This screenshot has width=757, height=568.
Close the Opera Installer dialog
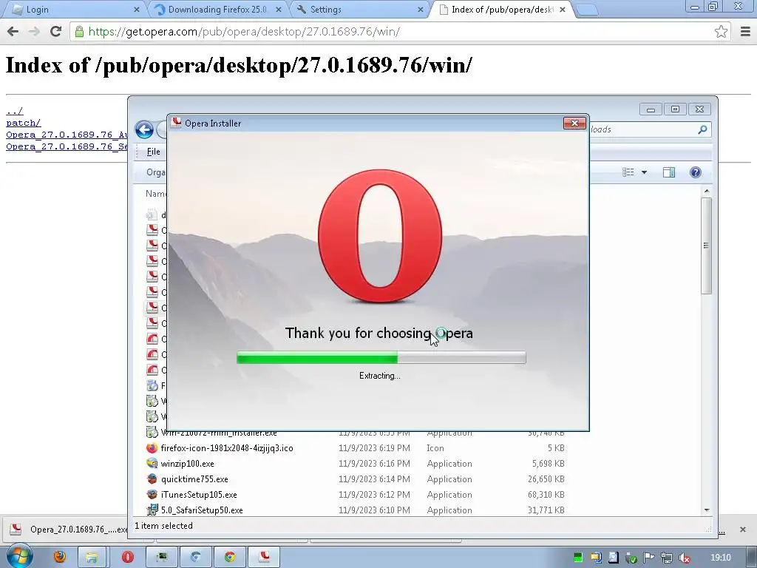pos(574,124)
